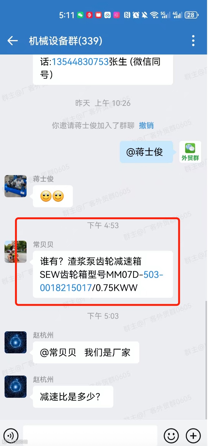The width and height of the screenshot is (208, 446).
Task: Open the three-dot more options menu
Action: pyautogui.click(x=193, y=41)
